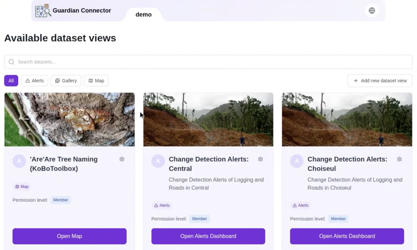
Task: Click the avatar circle on Tree Naming card
Action: 19,161
